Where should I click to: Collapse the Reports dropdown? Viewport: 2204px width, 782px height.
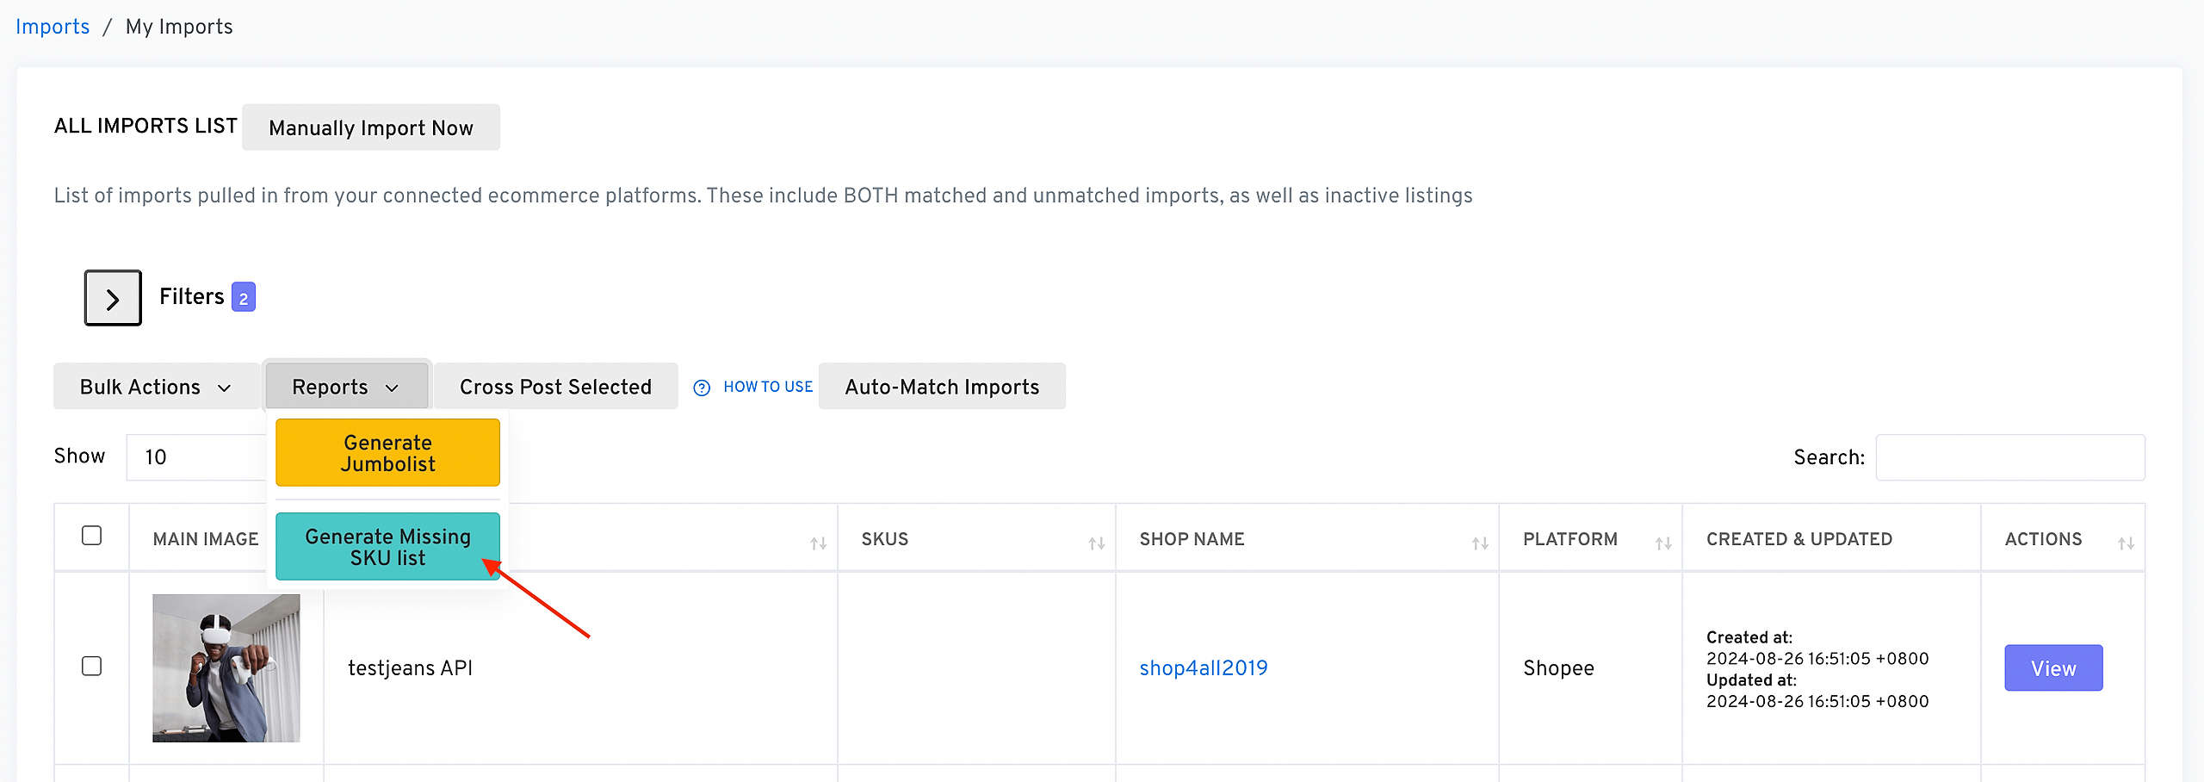click(346, 387)
